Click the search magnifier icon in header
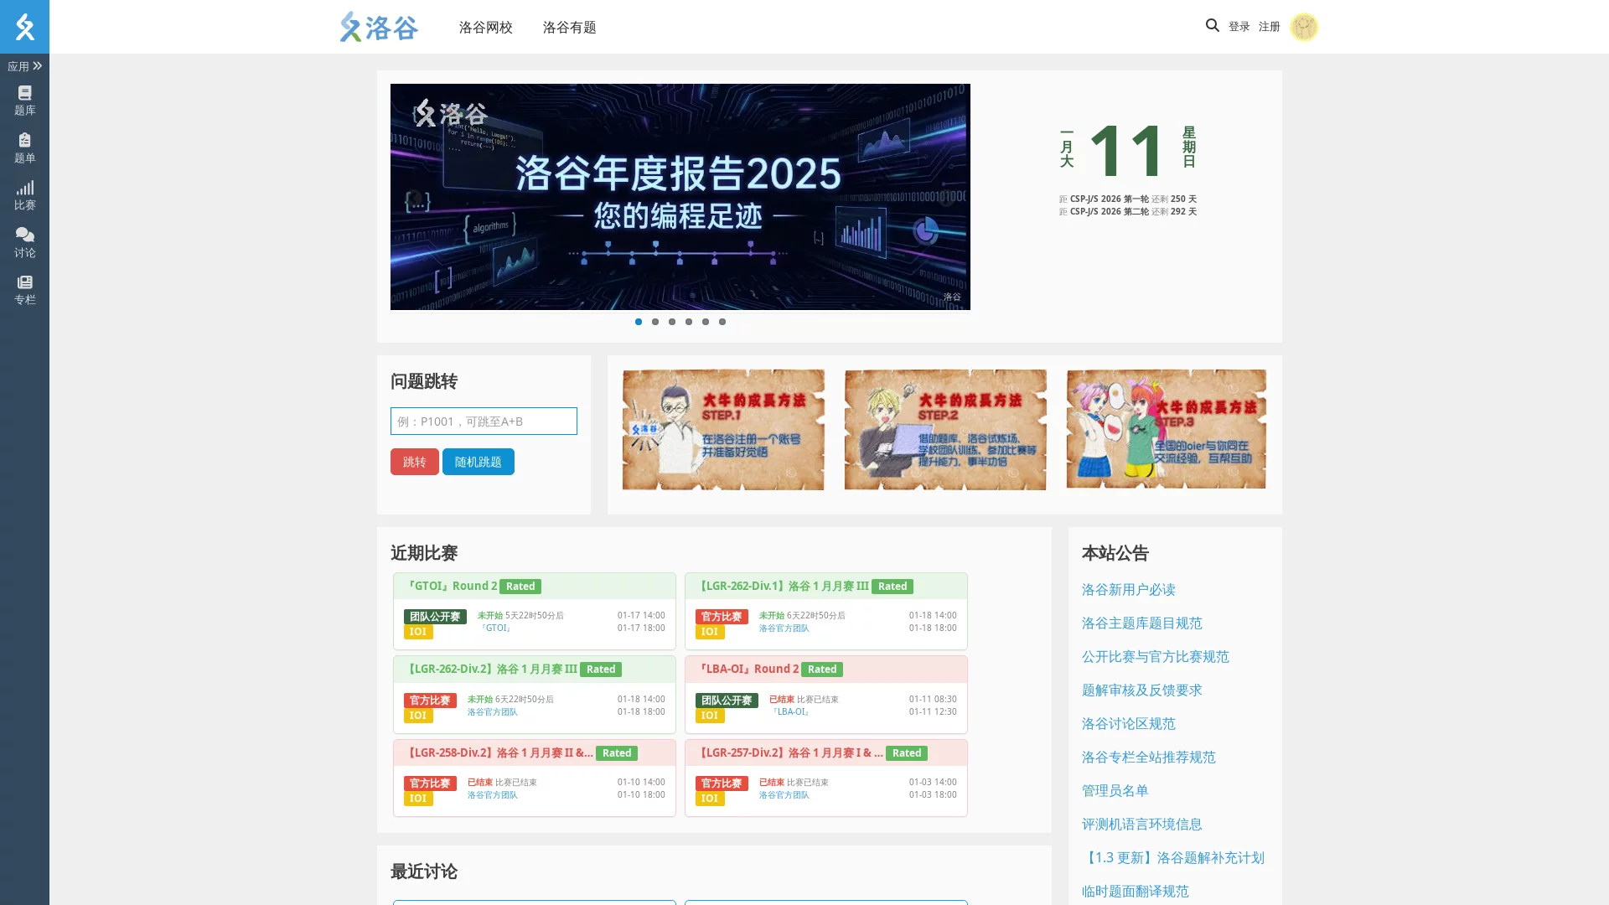Viewport: 1609px width, 905px height. pos(1212,26)
